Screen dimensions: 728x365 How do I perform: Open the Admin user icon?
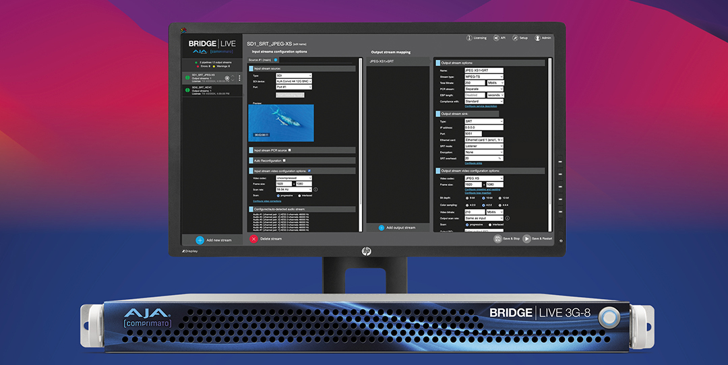tap(537, 38)
